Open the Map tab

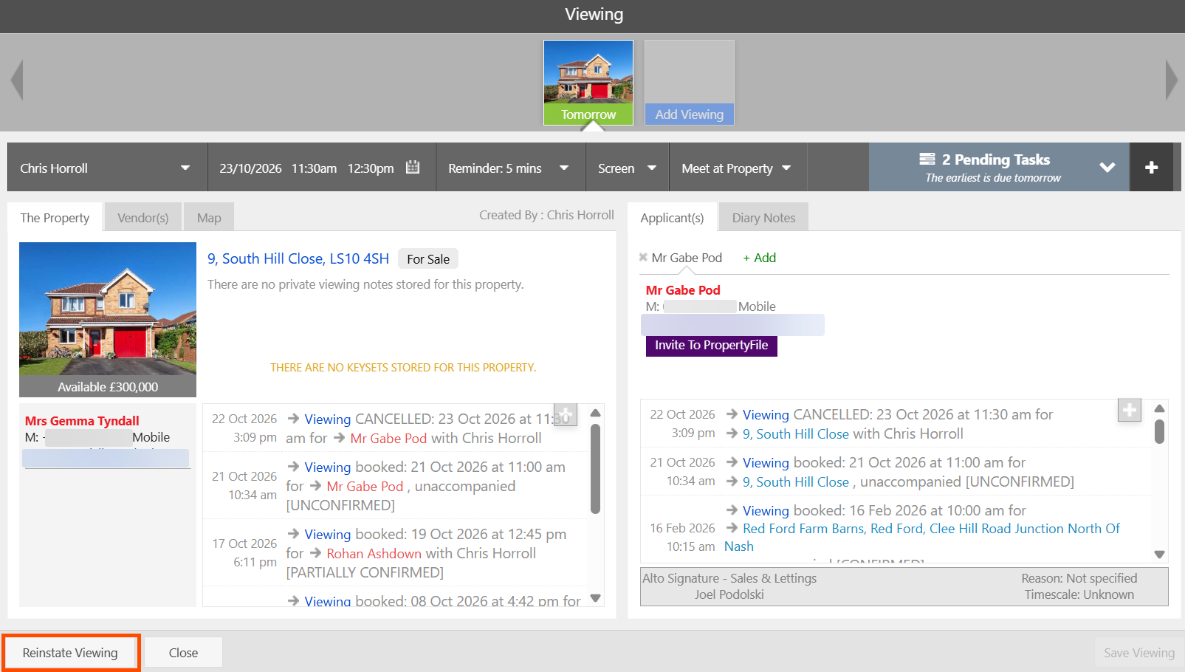(x=209, y=218)
